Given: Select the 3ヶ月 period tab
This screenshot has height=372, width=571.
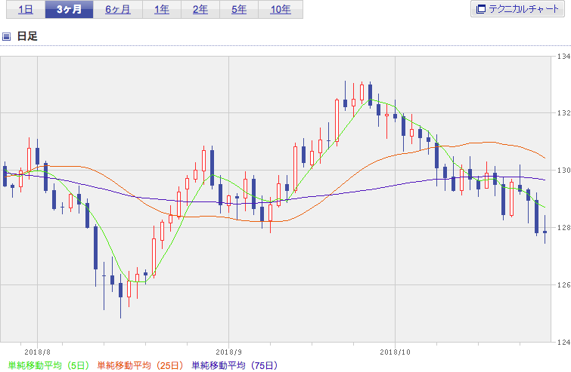Looking at the screenshot, I should click(x=69, y=10).
